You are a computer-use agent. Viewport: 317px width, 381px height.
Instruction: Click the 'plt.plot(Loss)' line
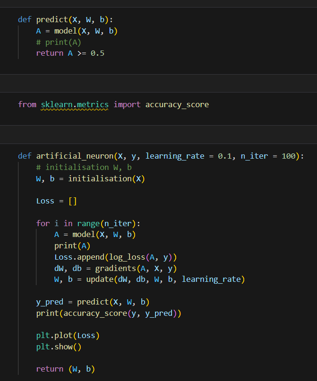coord(68,336)
